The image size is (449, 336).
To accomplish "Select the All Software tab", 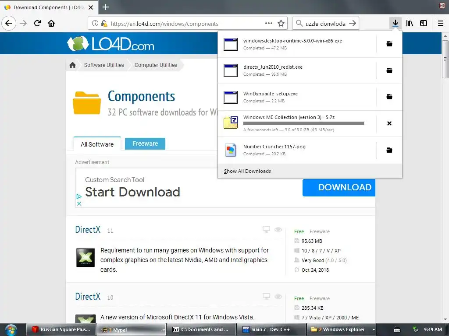I will (97, 144).
